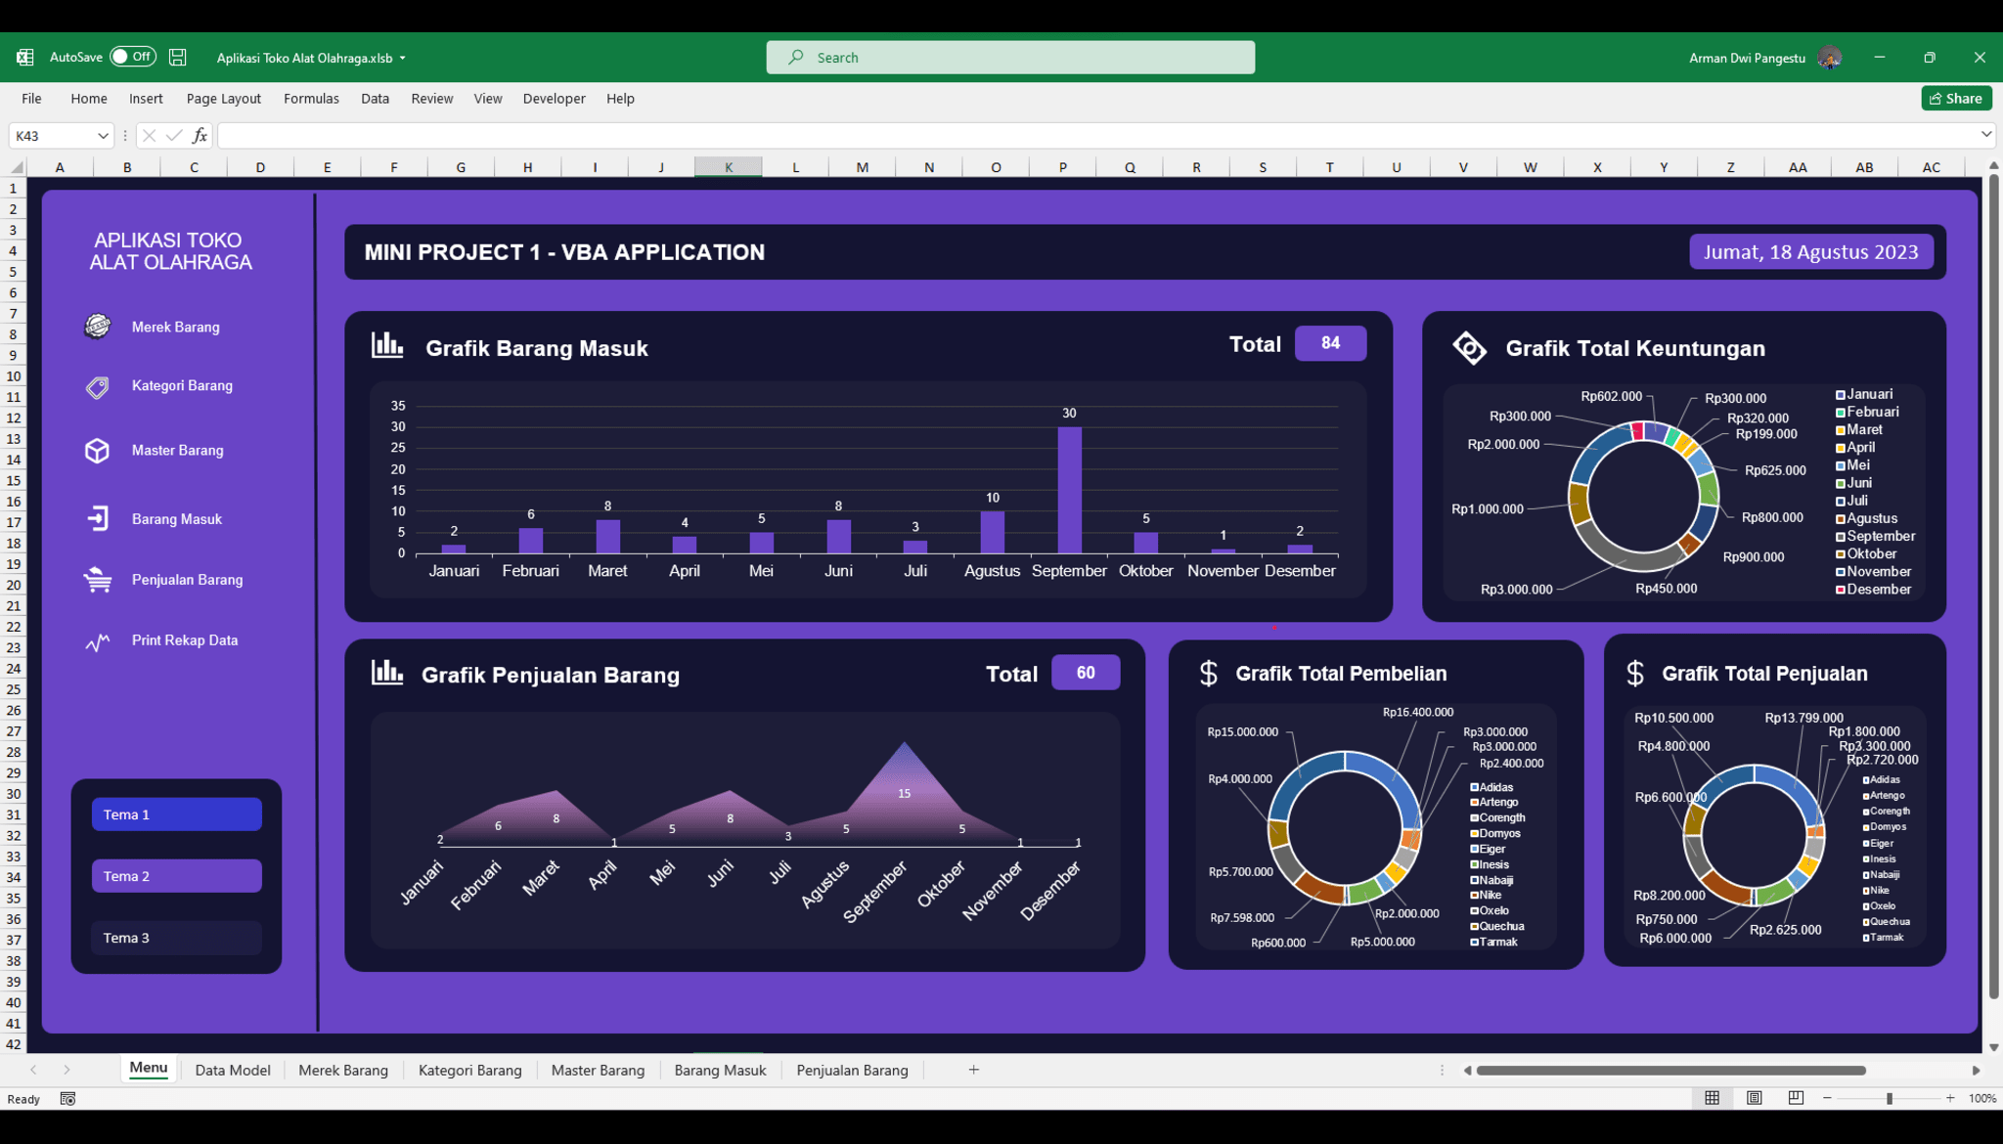Image resolution: width=2003 pixels, height=1144 pixels.
Task: Click the Penjualan Barang cart icon
Action: click(x=97, y=580)
